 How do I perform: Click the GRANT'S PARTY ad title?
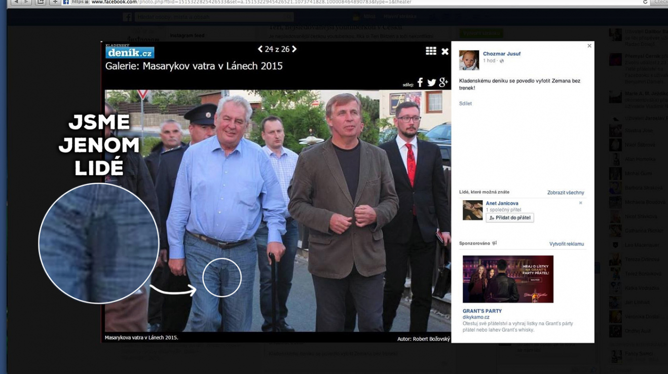click(482, 311)
